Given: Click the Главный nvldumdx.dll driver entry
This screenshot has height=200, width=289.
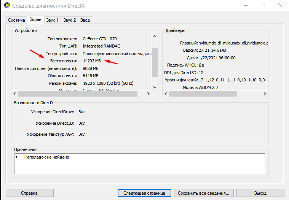Looking at the screenshot, I should click(x=224, y=43).
